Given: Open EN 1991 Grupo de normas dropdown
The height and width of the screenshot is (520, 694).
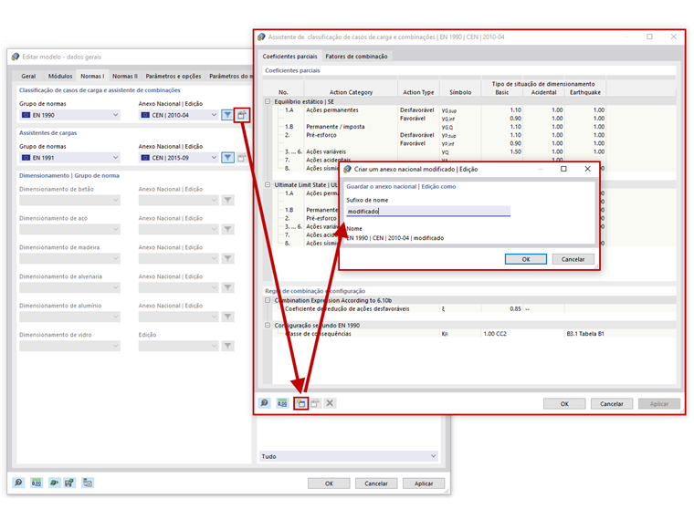Looking at the screenshot, I should [70, 158].
